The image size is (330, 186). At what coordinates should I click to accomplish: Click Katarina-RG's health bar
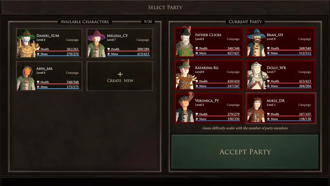coord(218,83)
